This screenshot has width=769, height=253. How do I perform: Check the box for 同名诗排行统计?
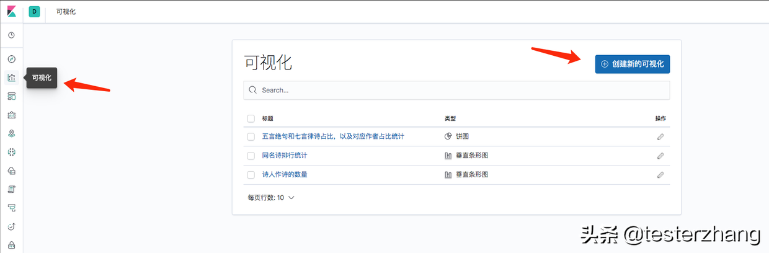[x=251, y=156]
